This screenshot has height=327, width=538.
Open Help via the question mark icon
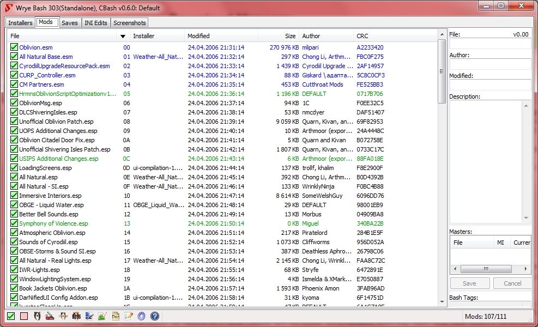click(155, 316)
